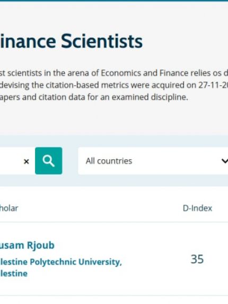Click the description line mentioning 27-11

click(x=114, y=85)
